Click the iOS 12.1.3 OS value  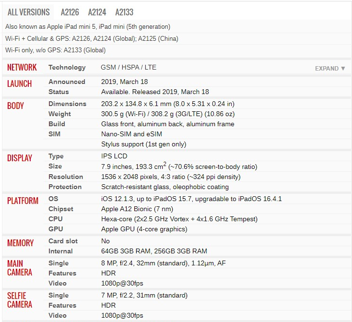click(x=191, y=199)
